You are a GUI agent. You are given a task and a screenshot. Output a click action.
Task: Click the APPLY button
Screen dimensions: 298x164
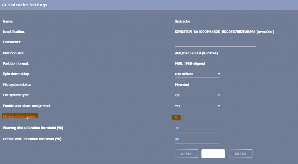[187, 154]
